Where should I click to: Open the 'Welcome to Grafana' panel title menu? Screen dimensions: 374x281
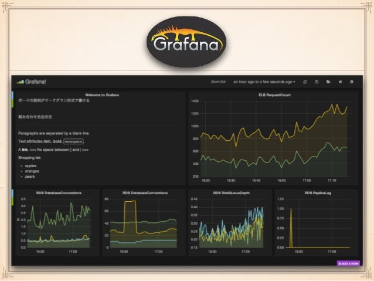tap(102, 95)
